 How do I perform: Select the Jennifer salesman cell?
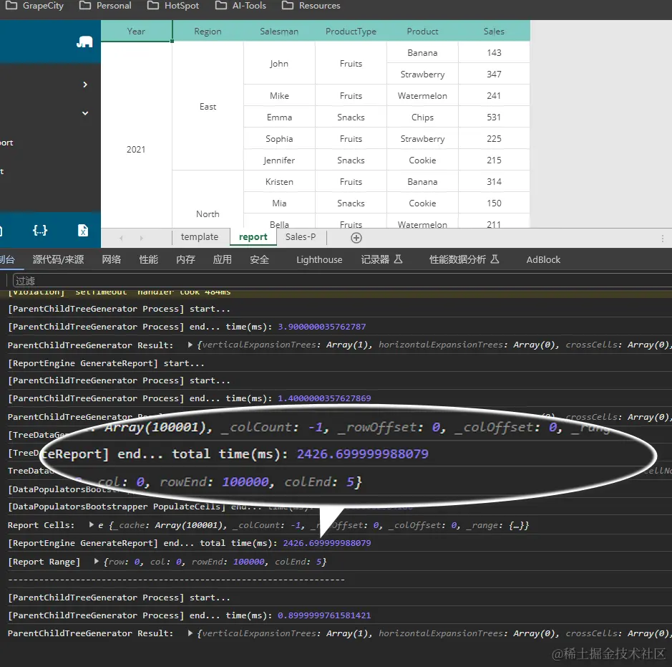279,160
